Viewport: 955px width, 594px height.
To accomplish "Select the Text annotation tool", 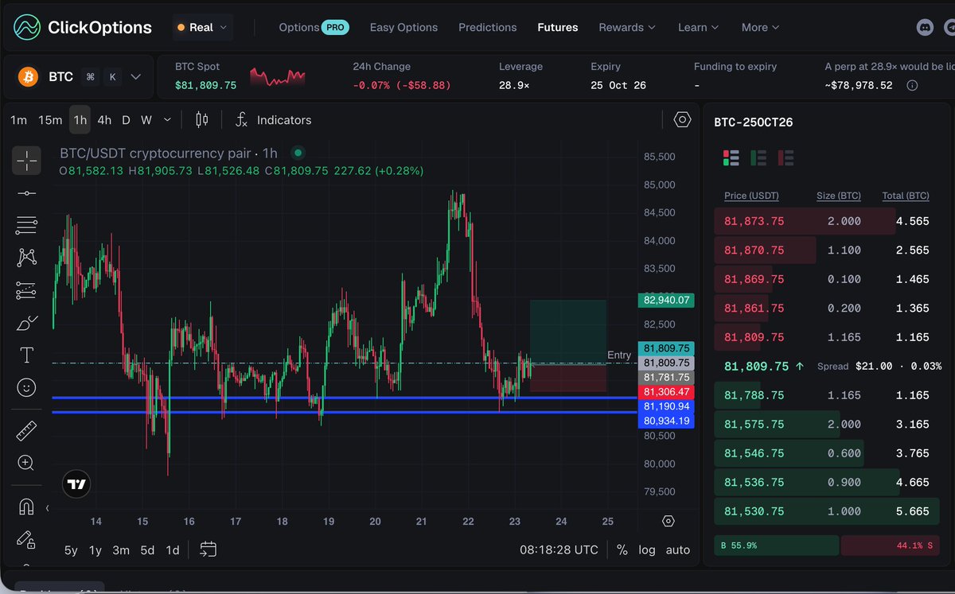I will [x=26, y=355].
